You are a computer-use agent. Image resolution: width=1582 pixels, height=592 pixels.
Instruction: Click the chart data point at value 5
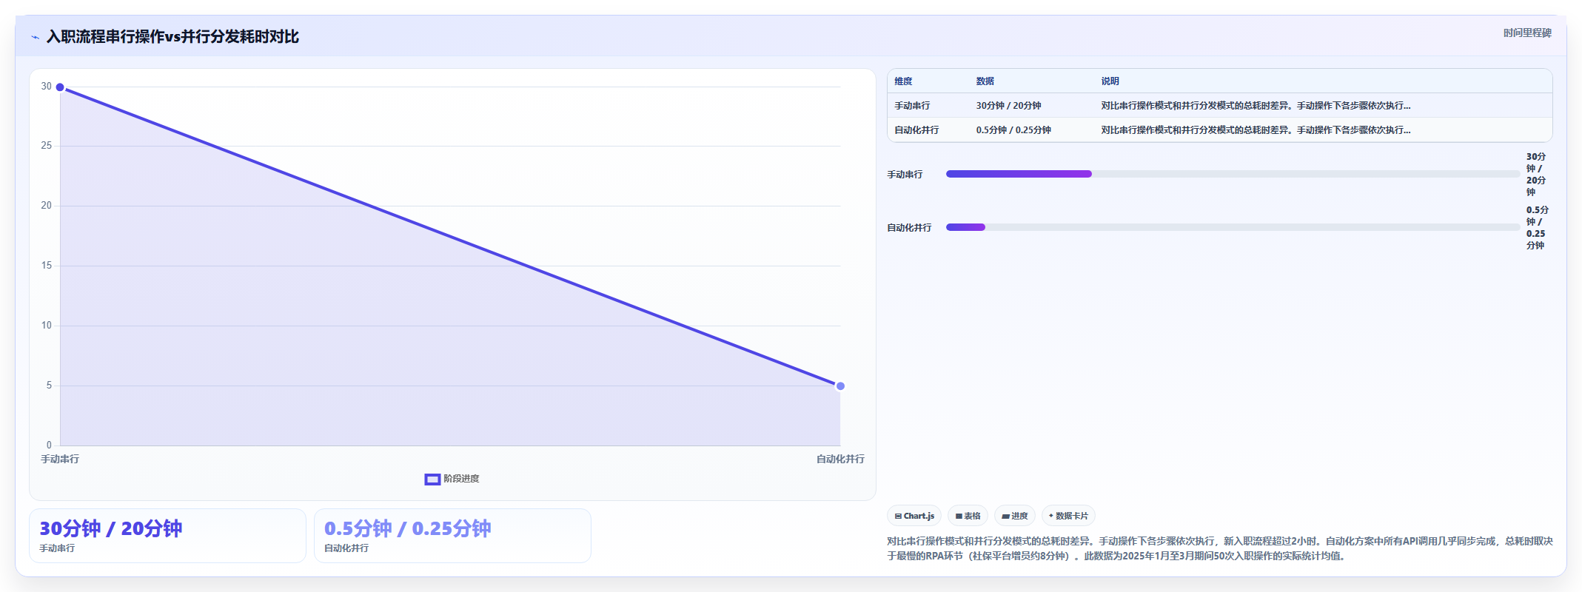point(840,386)
